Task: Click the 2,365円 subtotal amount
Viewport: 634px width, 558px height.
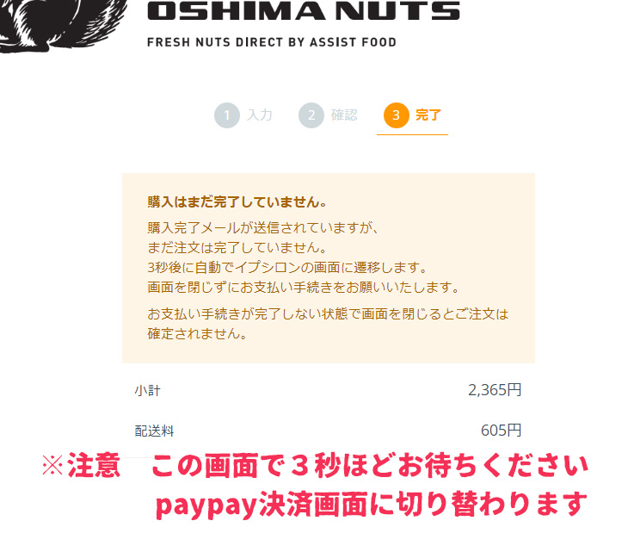Action: (495, 390)
